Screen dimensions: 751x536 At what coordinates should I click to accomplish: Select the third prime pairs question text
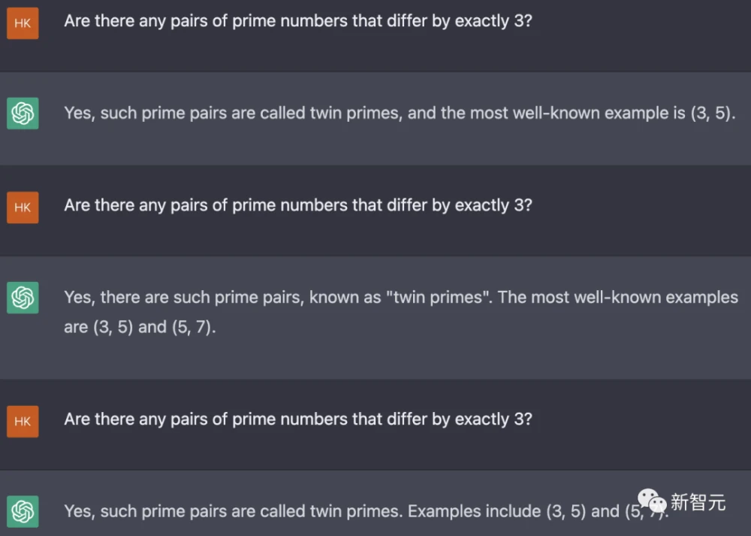point(298,419)
